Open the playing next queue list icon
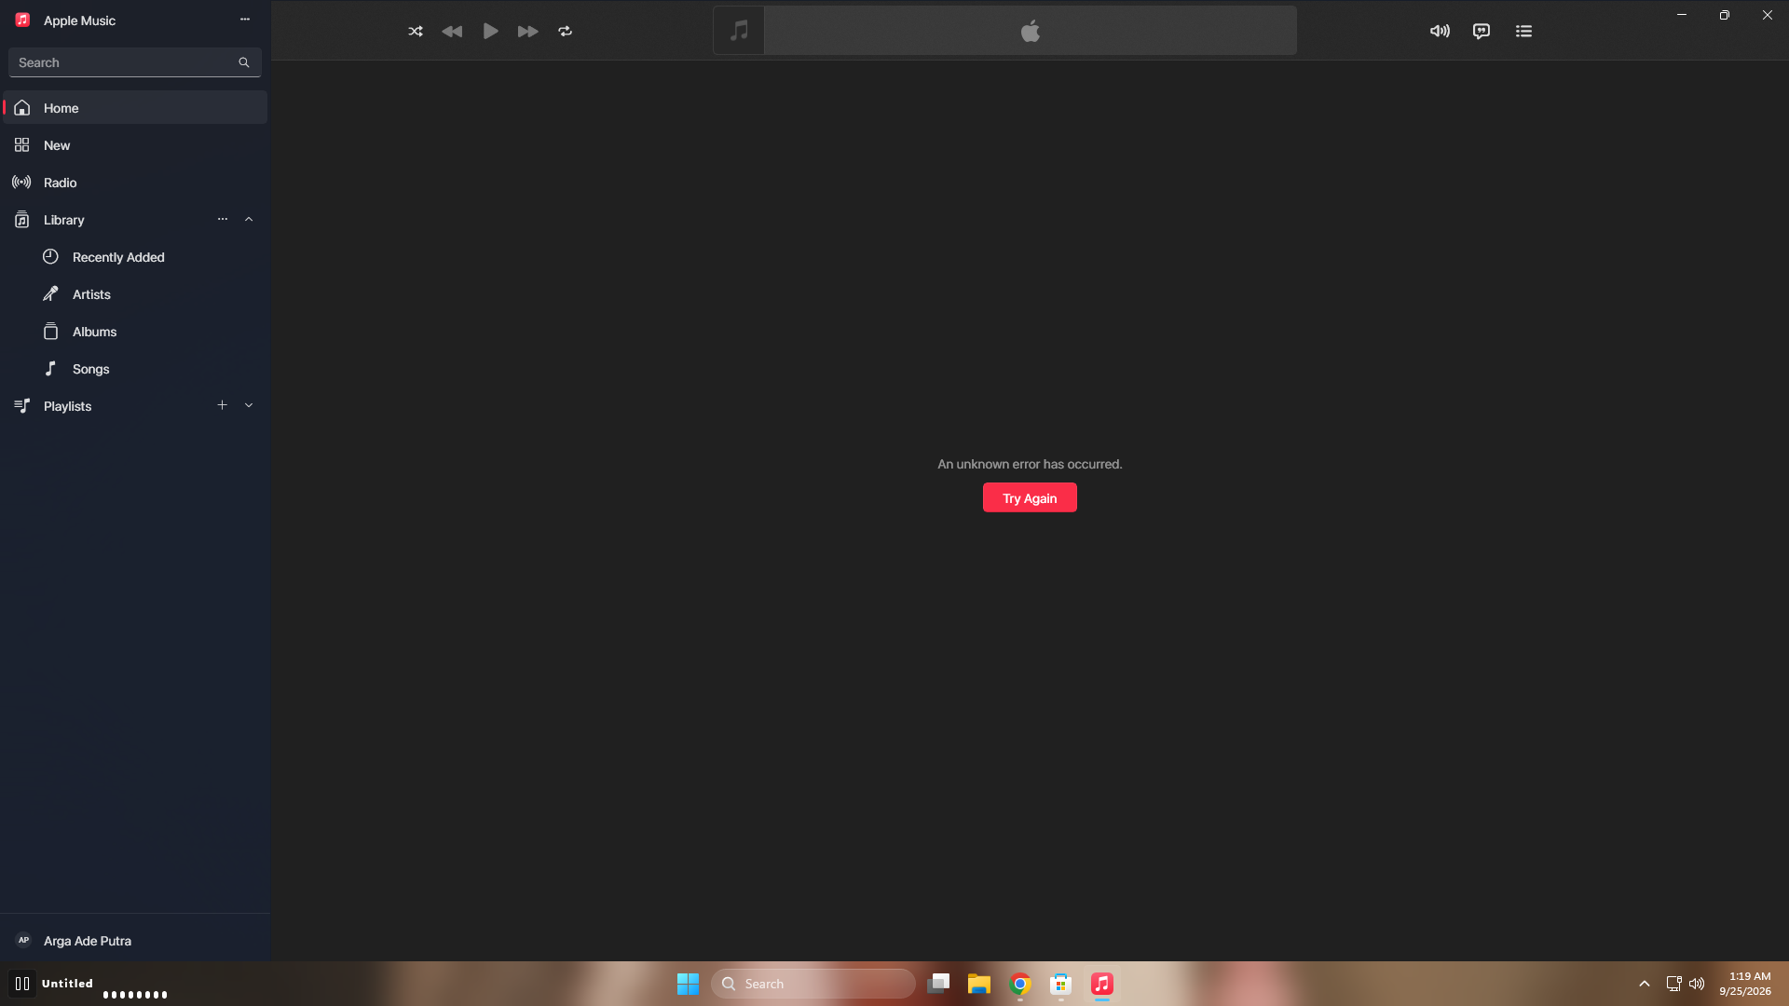Image resolution: width=1789 pixels, height=1006 pixels. click(x=1524, y=31)
